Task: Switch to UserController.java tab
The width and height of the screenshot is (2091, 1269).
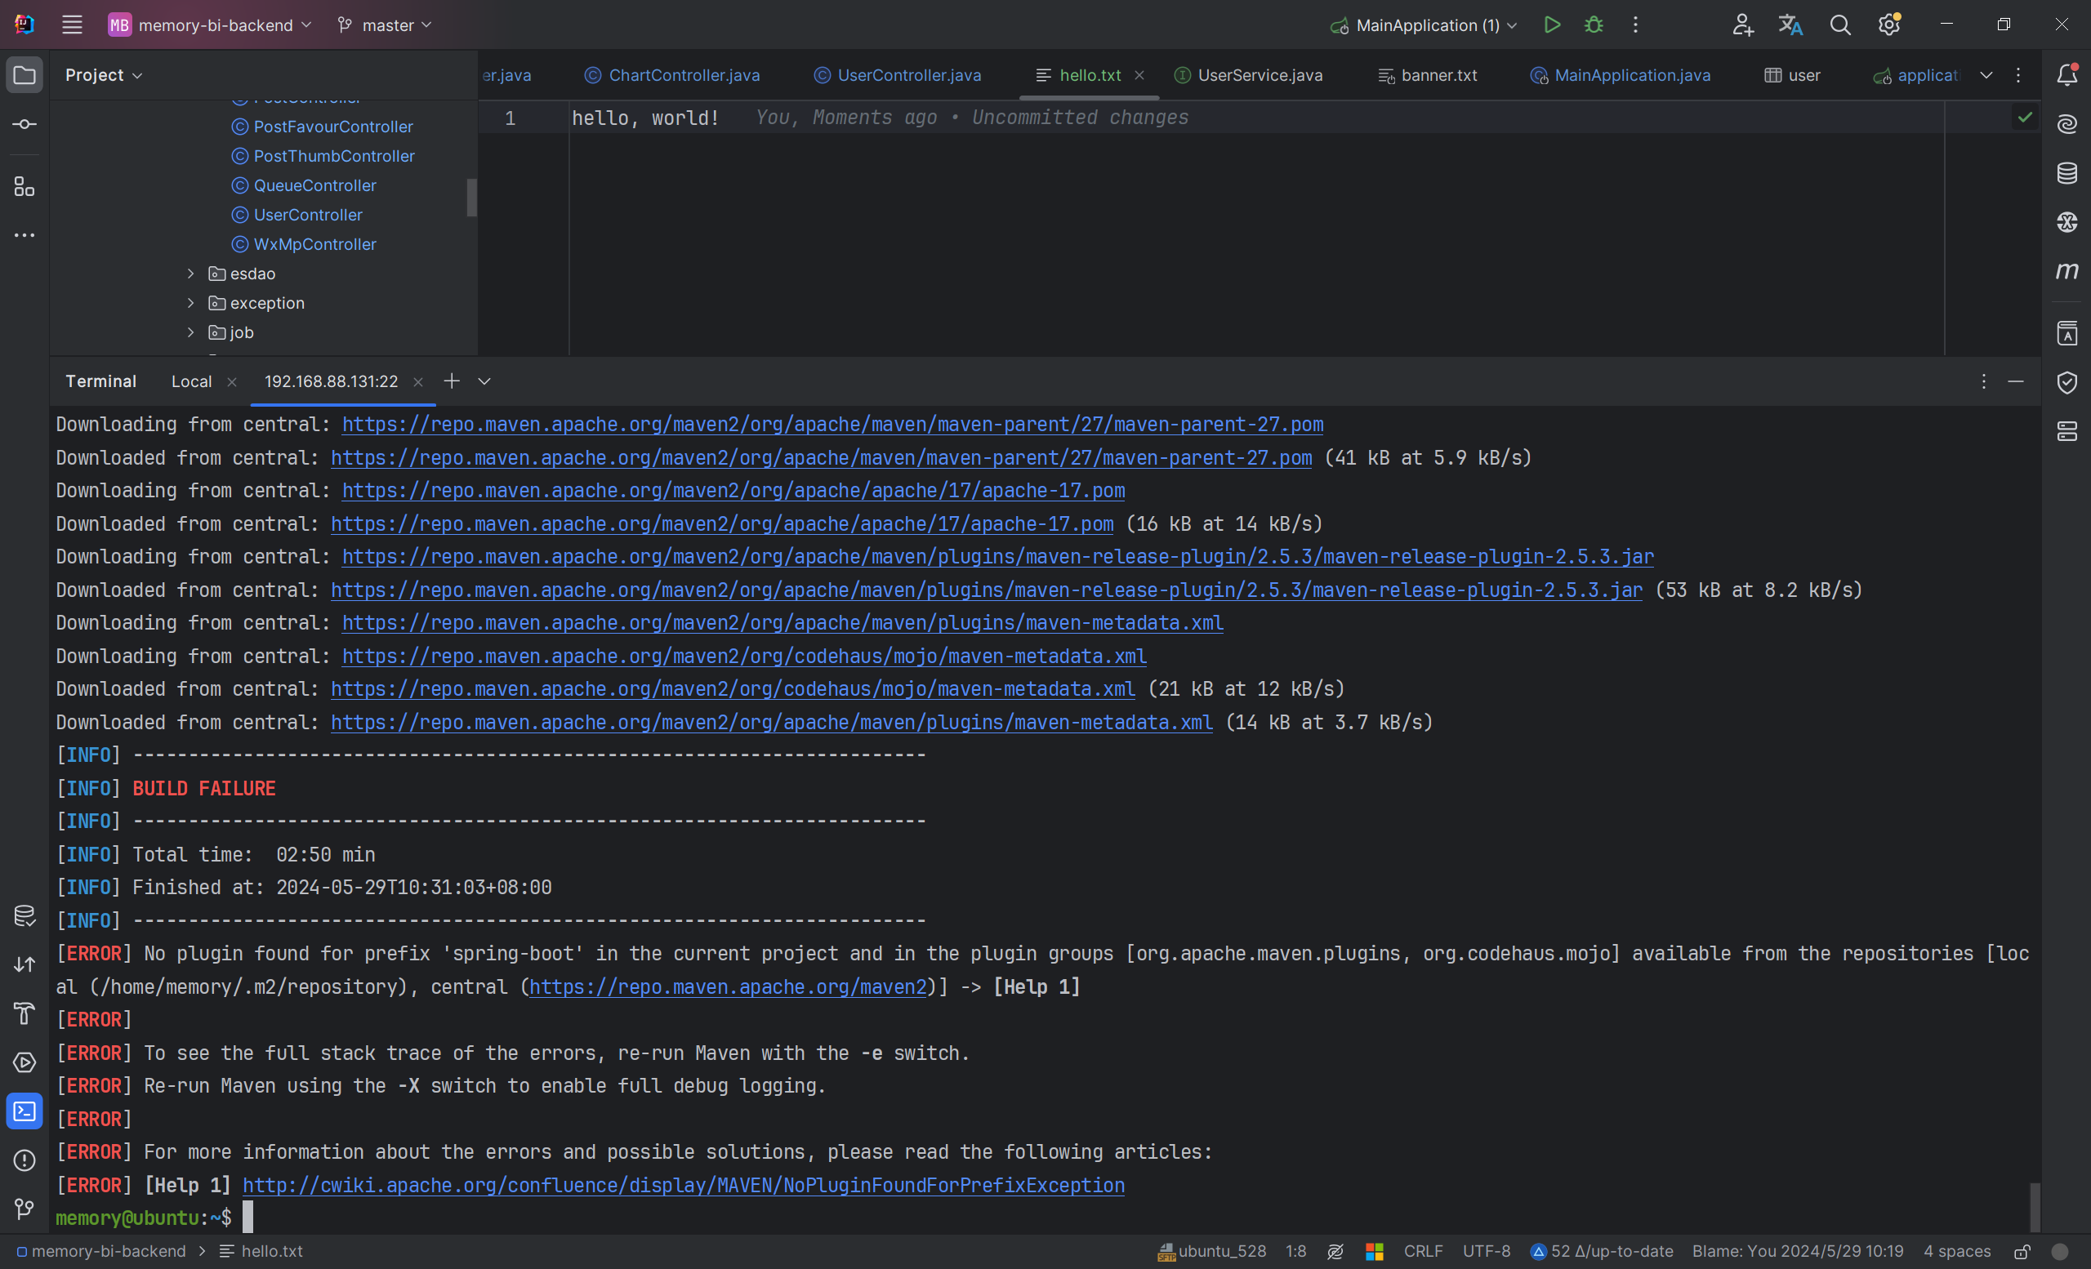Action: click(897, 74)
